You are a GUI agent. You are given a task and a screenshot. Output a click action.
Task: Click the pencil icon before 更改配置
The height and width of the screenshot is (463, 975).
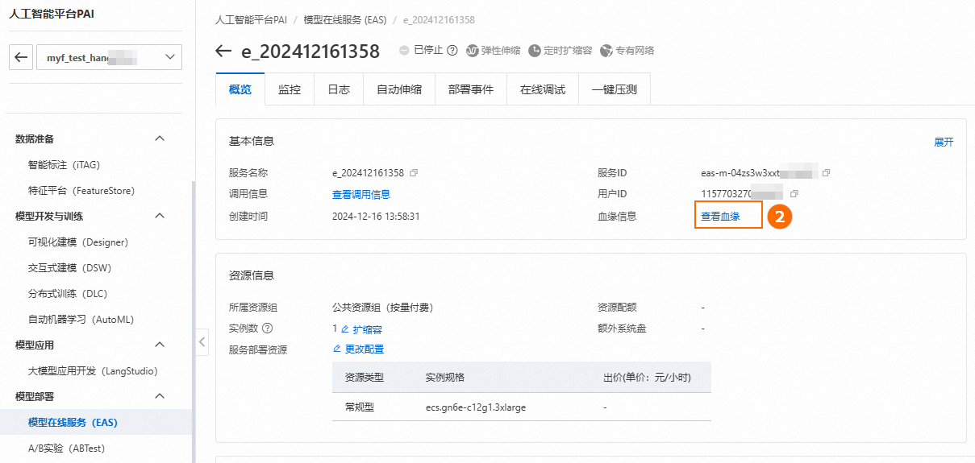tap(337, 349)
